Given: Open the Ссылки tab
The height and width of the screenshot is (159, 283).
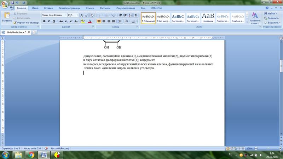Looking at the screenshot, I should [90, 8].
